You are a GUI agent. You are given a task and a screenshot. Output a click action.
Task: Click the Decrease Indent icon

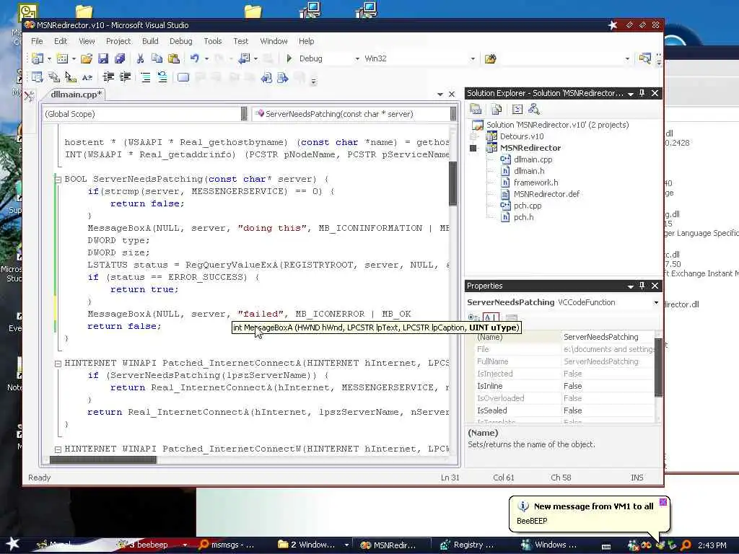(108, 76)
